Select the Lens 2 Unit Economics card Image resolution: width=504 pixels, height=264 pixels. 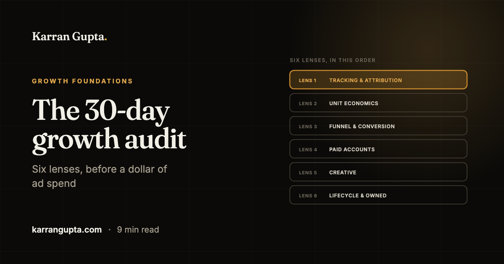(x=378, y=103)
